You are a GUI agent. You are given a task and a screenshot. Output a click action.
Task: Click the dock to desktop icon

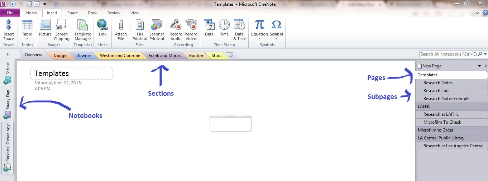(29, 4)
